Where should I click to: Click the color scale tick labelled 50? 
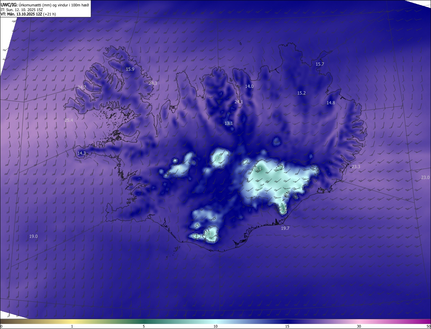coord(428,326)
